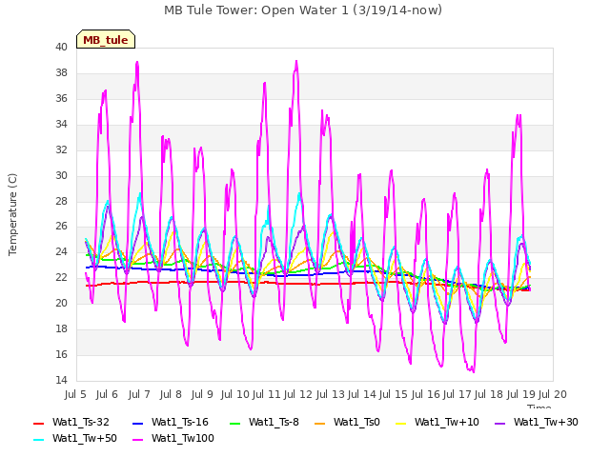Click the Wat1_Ts-16 blue legend swatch

pos(137,423)
